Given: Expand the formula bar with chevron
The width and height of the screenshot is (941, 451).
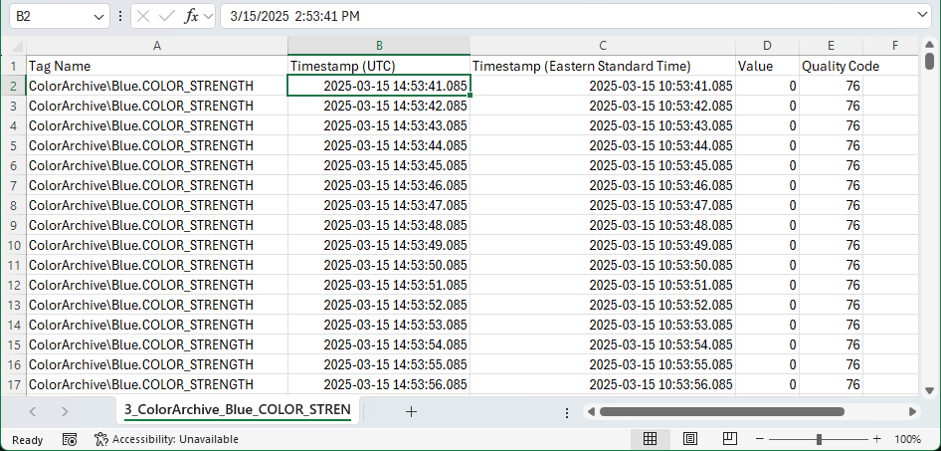Looking at the screenshot, I should click(923, 15).
